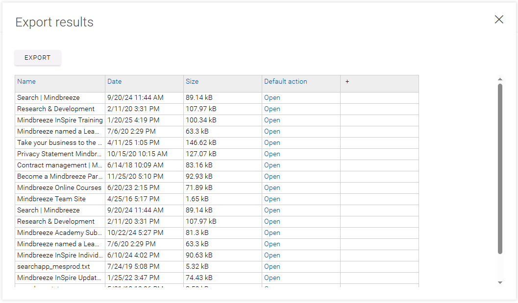Open the Mindbreeze Team Site result

(x=272, y=199)
